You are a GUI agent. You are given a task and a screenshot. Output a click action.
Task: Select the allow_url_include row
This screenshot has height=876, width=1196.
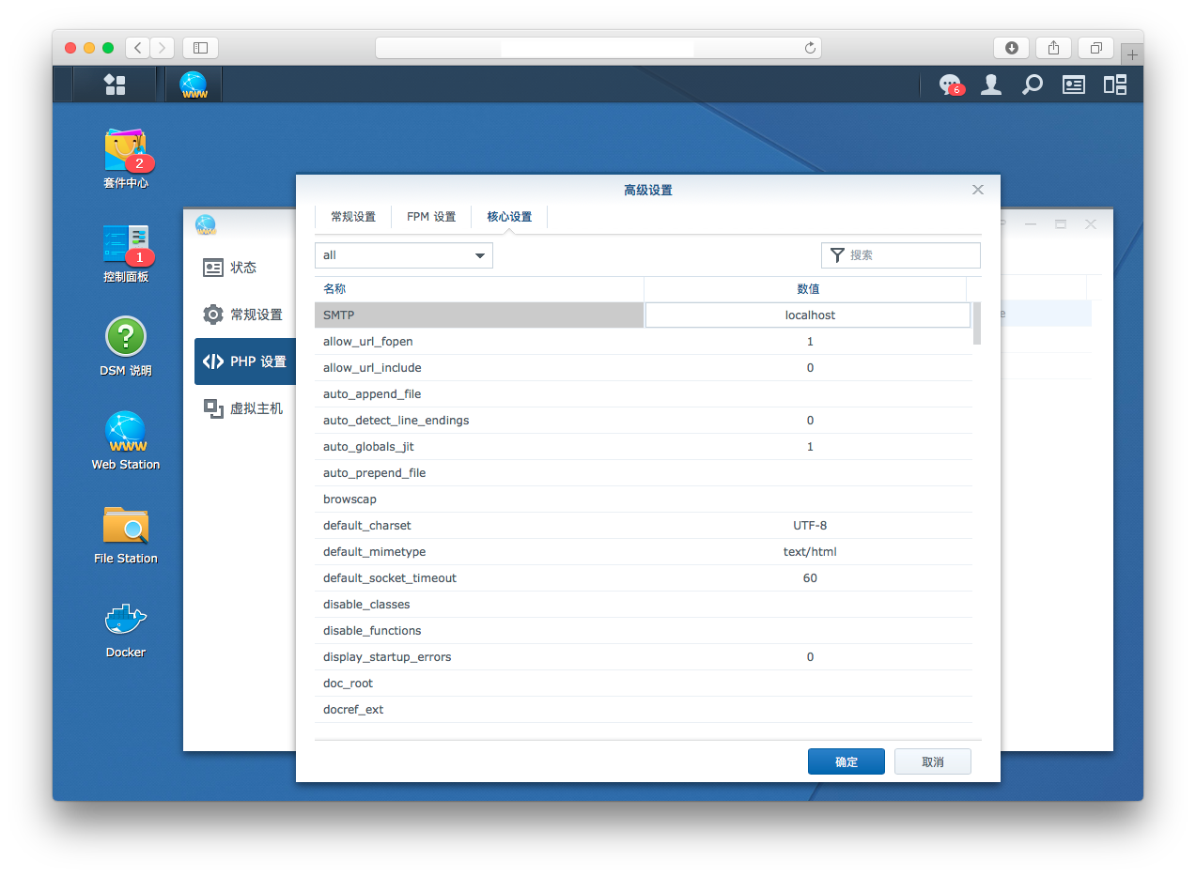pyautogui.click(x=643, y=368)
